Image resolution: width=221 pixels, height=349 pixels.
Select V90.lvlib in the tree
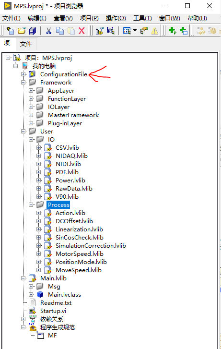tap(67, 196)
